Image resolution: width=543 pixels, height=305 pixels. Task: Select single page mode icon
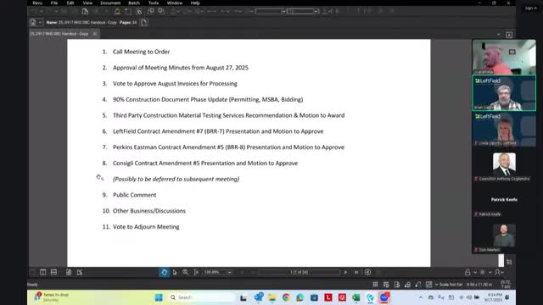69,272
